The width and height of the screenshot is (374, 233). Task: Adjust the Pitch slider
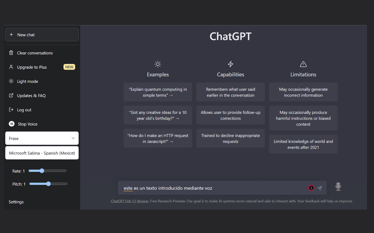coord(49,184)
